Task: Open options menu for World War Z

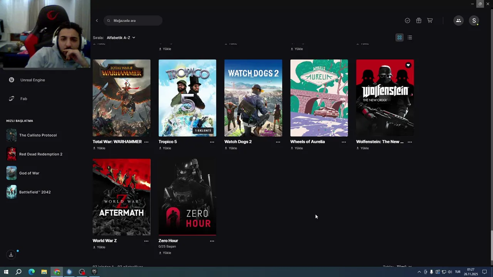Action: 146,241
